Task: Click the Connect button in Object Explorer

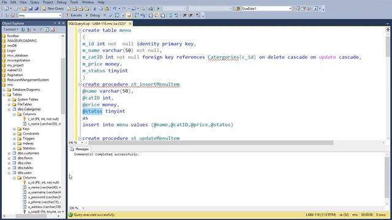Action: 10,30
